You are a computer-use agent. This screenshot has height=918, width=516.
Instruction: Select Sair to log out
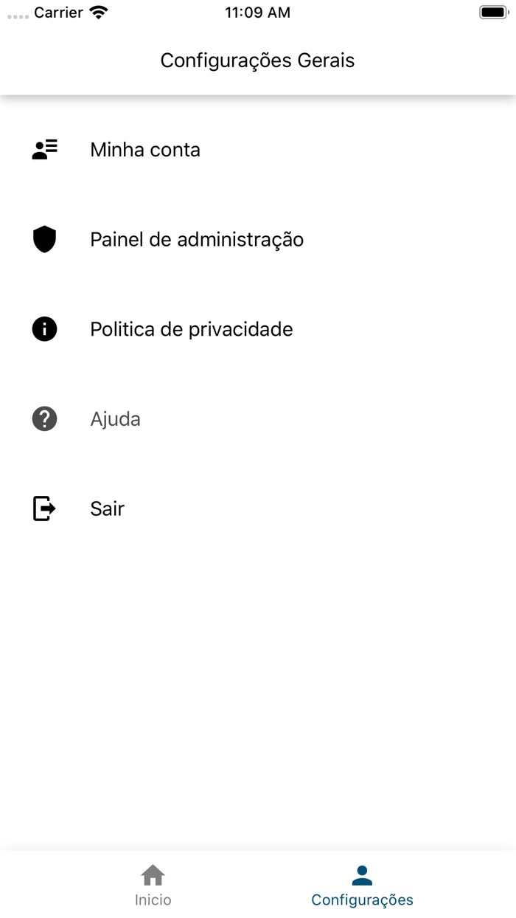coord(107,508)
